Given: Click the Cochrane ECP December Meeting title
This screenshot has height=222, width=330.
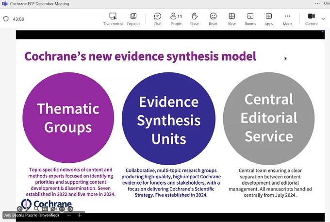Looking at the screenshot, I should [x=40, y=3].
